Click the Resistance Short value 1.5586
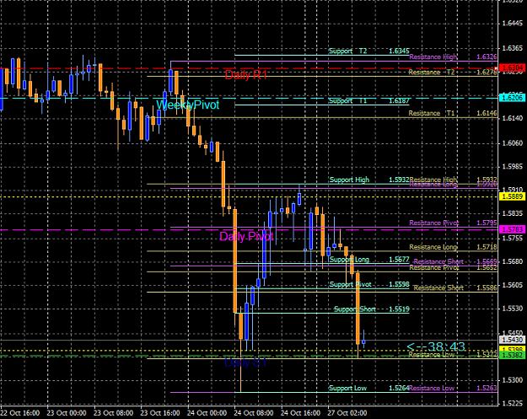This screenshot has width=527, height=419. (487, 288)
